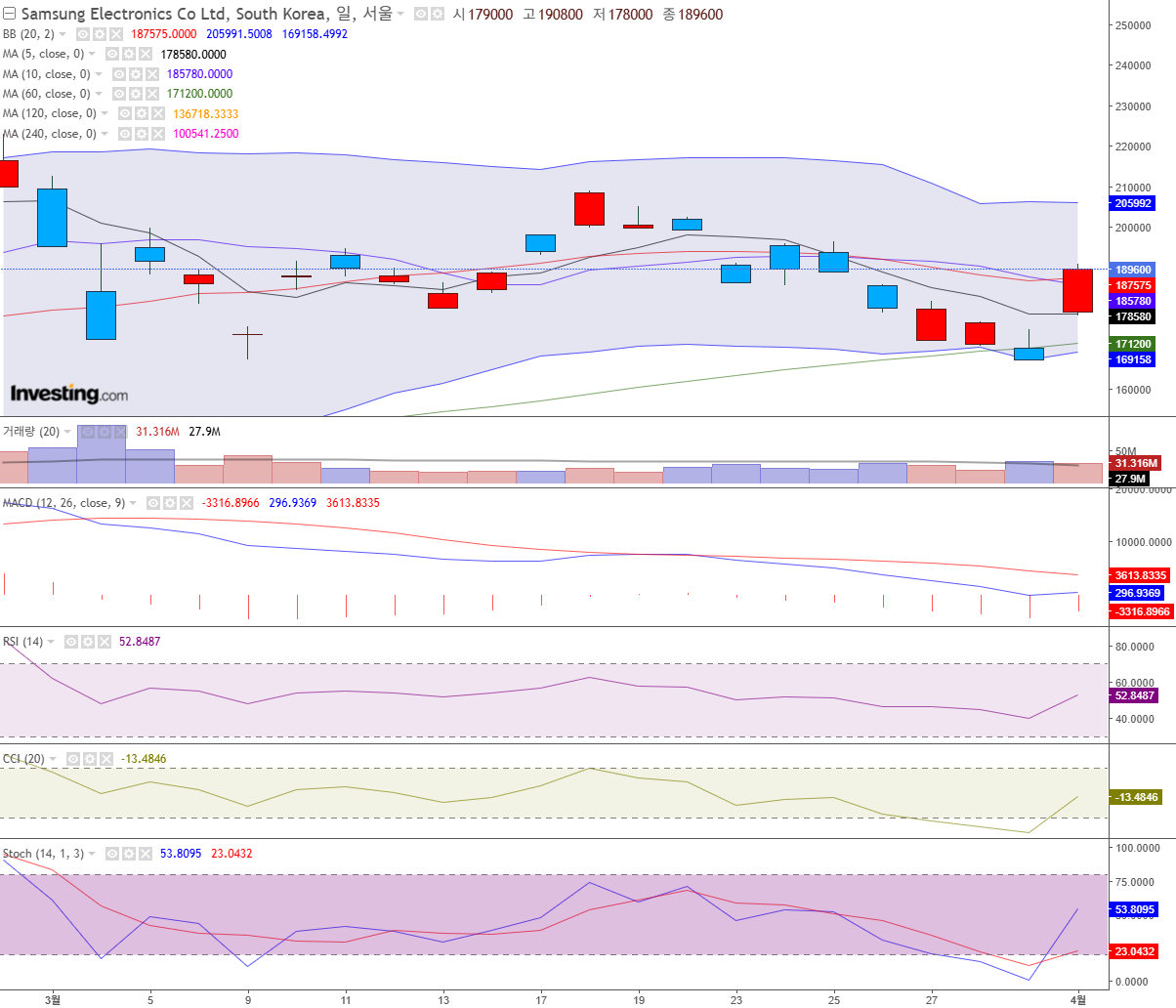The width and height of the screenshot is (1176, 1008).
Task: Remove MA (120, close, 0) with its X icon
Action: (157, 113)
